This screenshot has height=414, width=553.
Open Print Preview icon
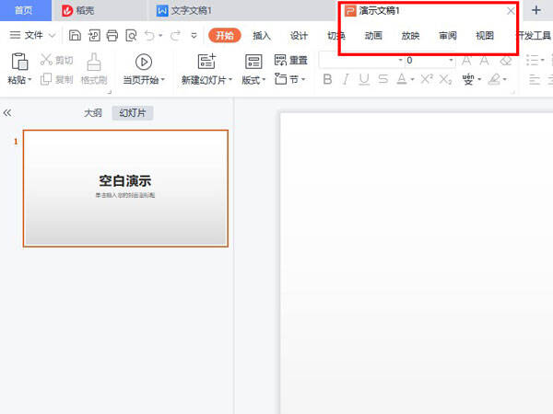pos(131,36)
